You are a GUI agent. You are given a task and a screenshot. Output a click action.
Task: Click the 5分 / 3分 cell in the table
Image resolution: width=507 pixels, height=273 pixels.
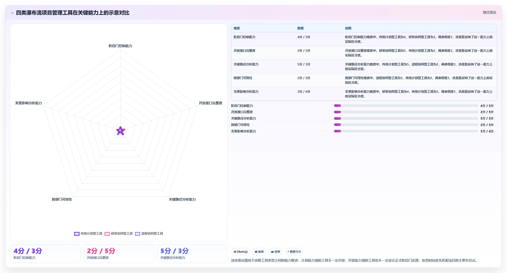pos(304,64)
